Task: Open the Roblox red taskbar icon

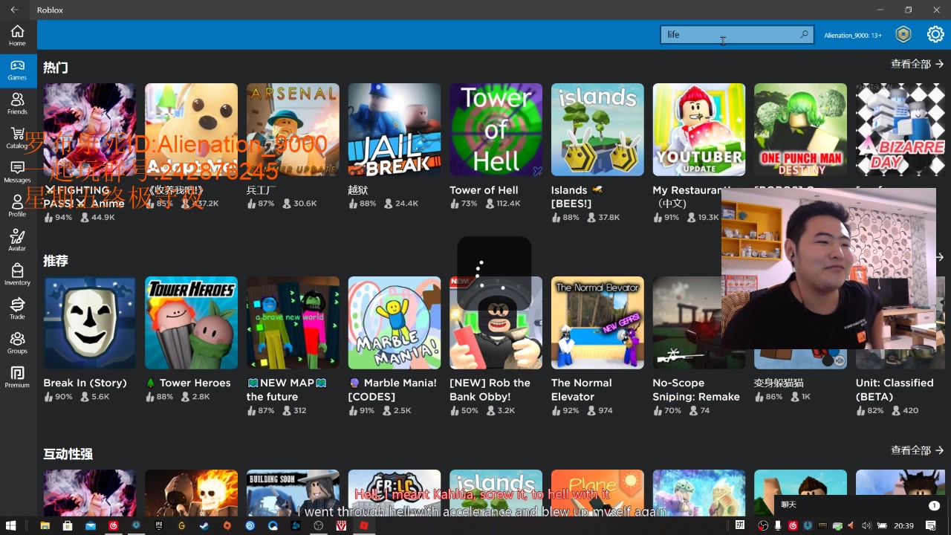Action: pyautogui.click(x=364, y=525)
